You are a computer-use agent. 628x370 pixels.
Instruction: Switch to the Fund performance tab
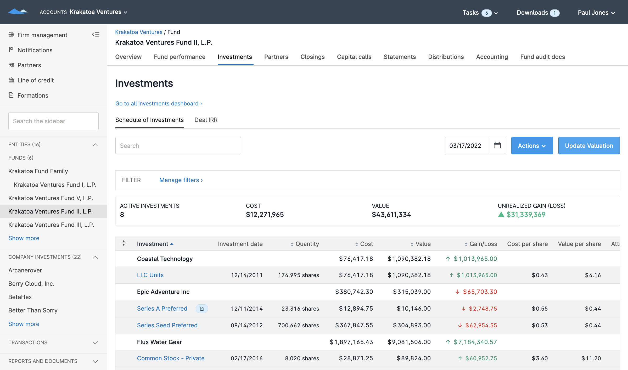[x=180, y=56]
